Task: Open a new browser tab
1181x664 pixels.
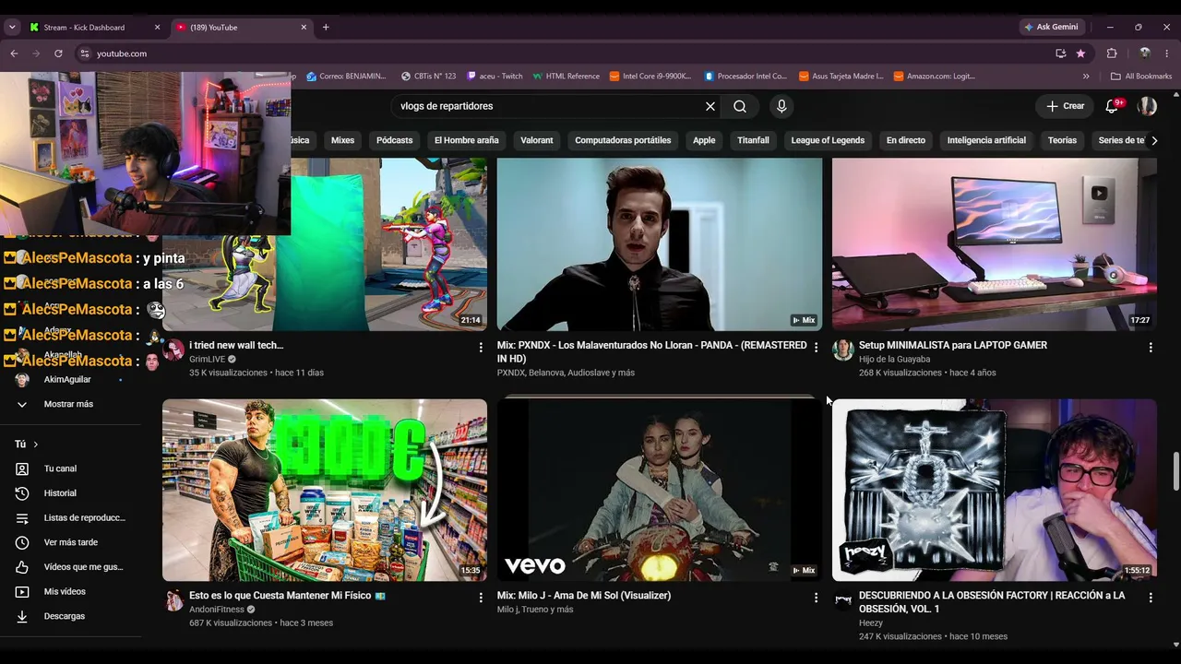Action: pyautogui.click(x=326, y=28)
